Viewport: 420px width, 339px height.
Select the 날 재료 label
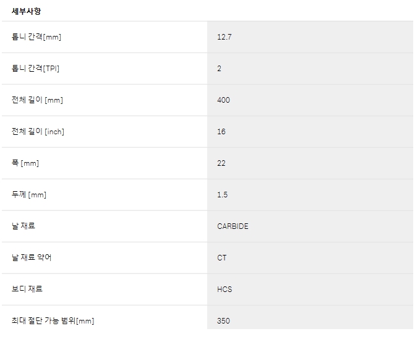pos(24,226)
